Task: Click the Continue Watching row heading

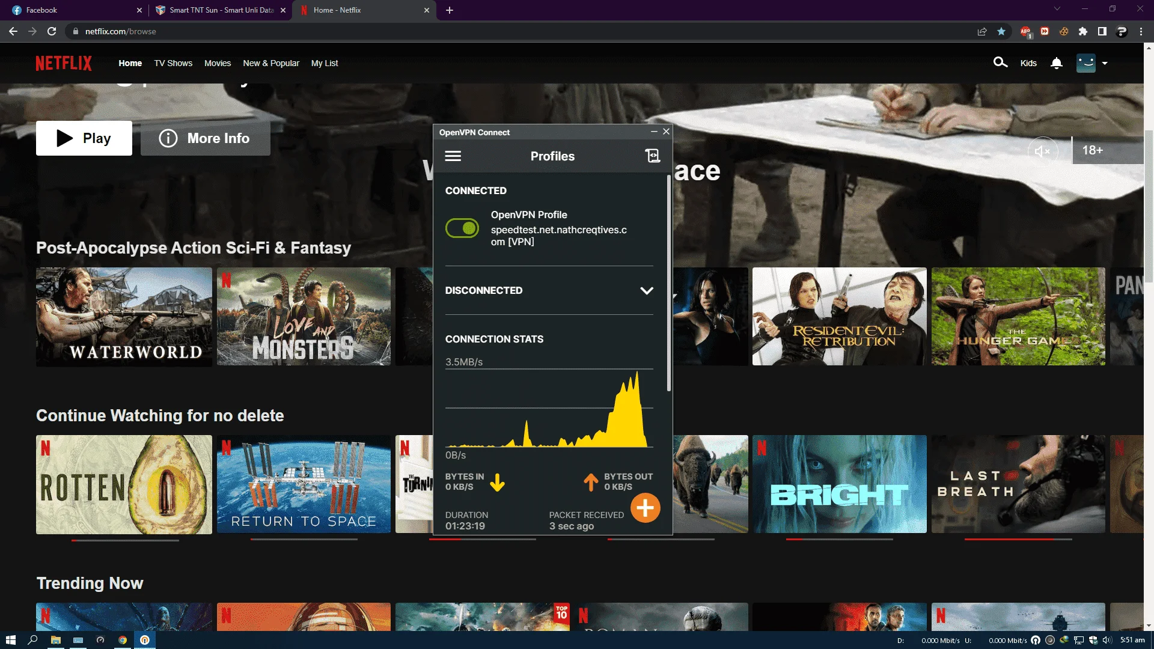Action: (x=160, y=415)
